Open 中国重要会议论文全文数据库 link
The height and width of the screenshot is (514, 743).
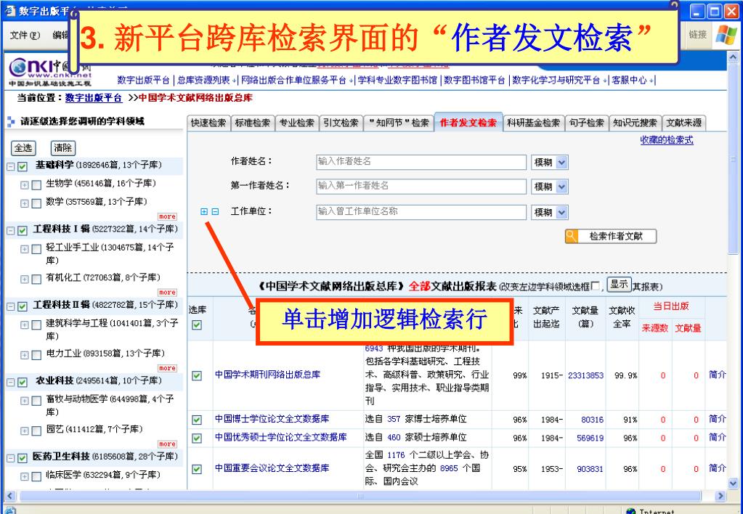tap(272, 468)
